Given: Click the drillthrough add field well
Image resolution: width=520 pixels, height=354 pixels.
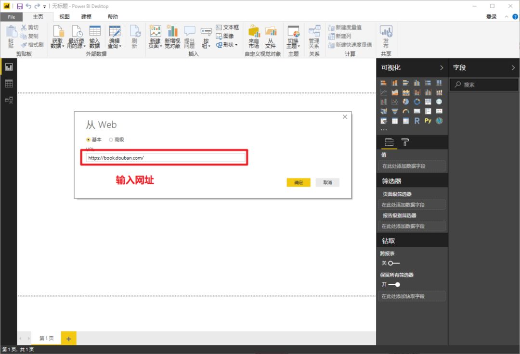Looking at the screenshot, I should [412, 296].
